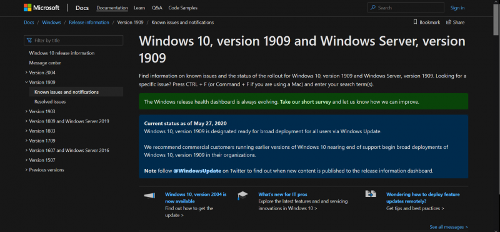
Task: Click the Bookmark icon
Action: point(415,22)
